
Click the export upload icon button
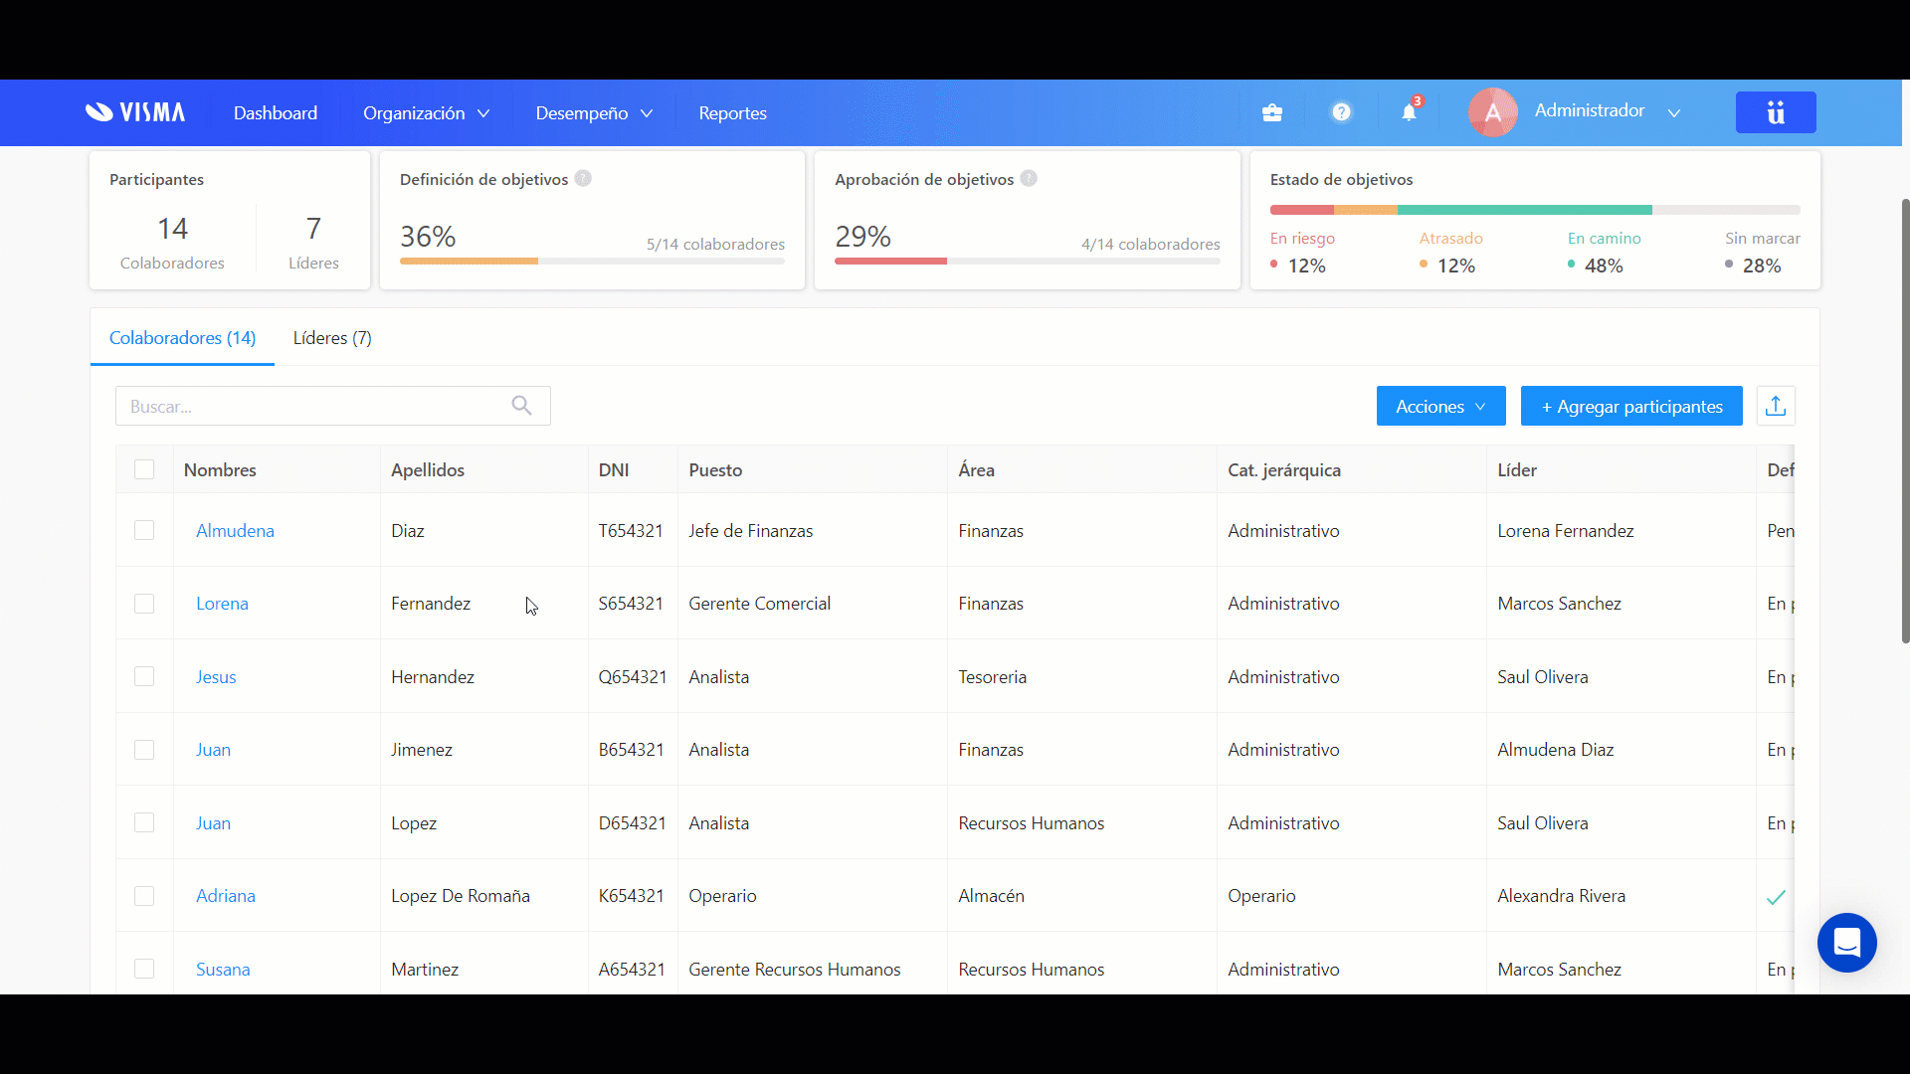[x=1776, y=406]
